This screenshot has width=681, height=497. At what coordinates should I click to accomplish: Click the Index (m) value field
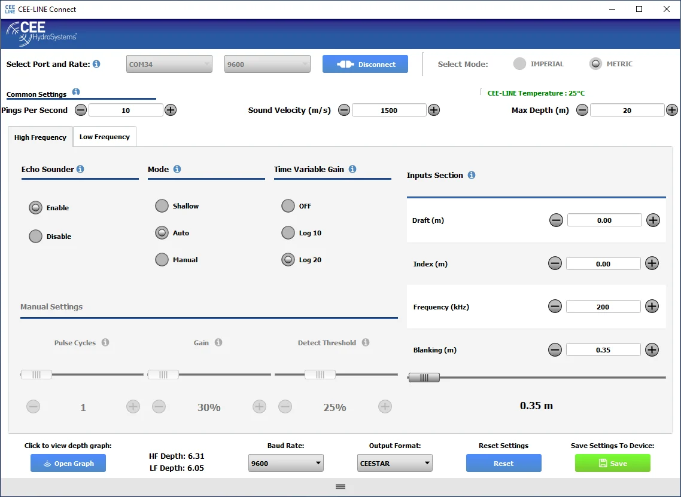pyautogui.click(x=603, y=263)
